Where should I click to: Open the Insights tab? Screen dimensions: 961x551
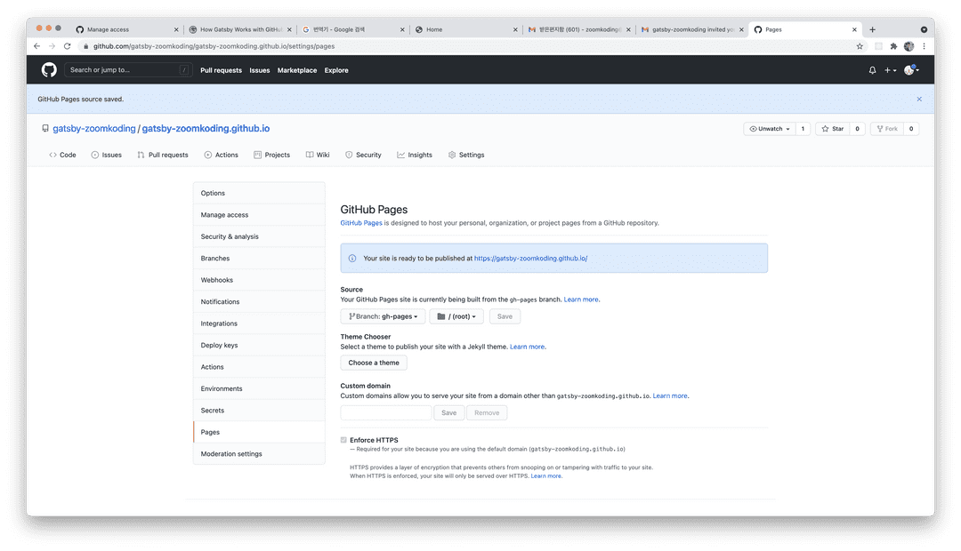(415, 155)
